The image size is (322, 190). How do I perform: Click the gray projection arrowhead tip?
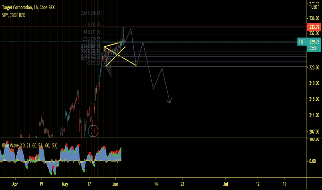tap(170, 103)
